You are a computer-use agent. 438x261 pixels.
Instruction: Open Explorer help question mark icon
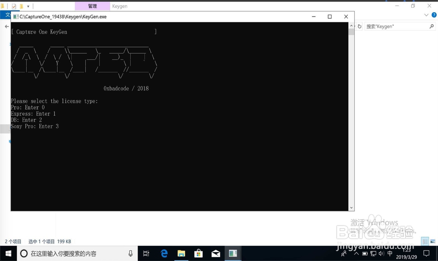pos(434,15)
